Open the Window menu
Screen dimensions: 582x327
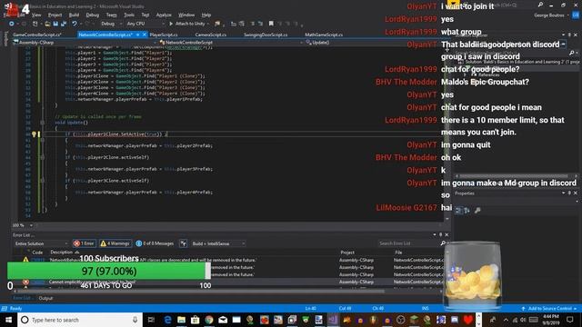pyautogui.click(x=186, y=15)
